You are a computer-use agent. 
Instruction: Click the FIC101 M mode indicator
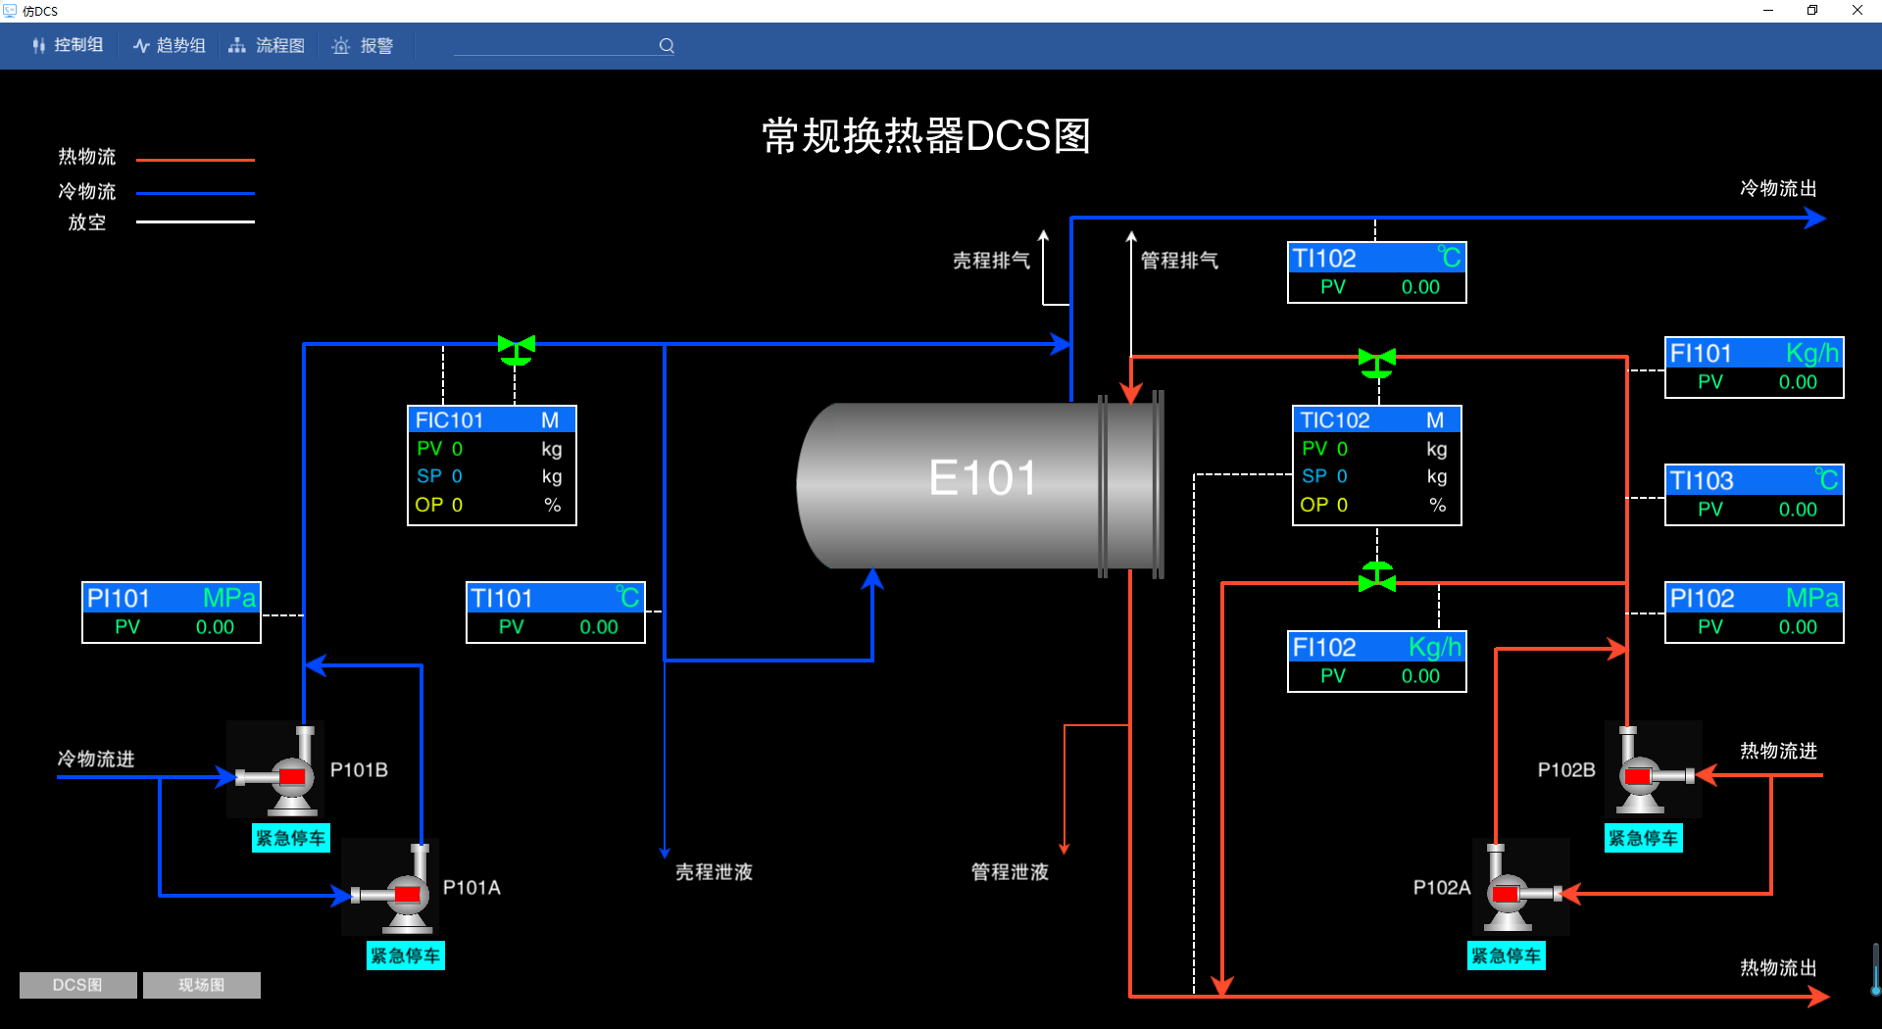pyautogui.click(x=550, y=420)
